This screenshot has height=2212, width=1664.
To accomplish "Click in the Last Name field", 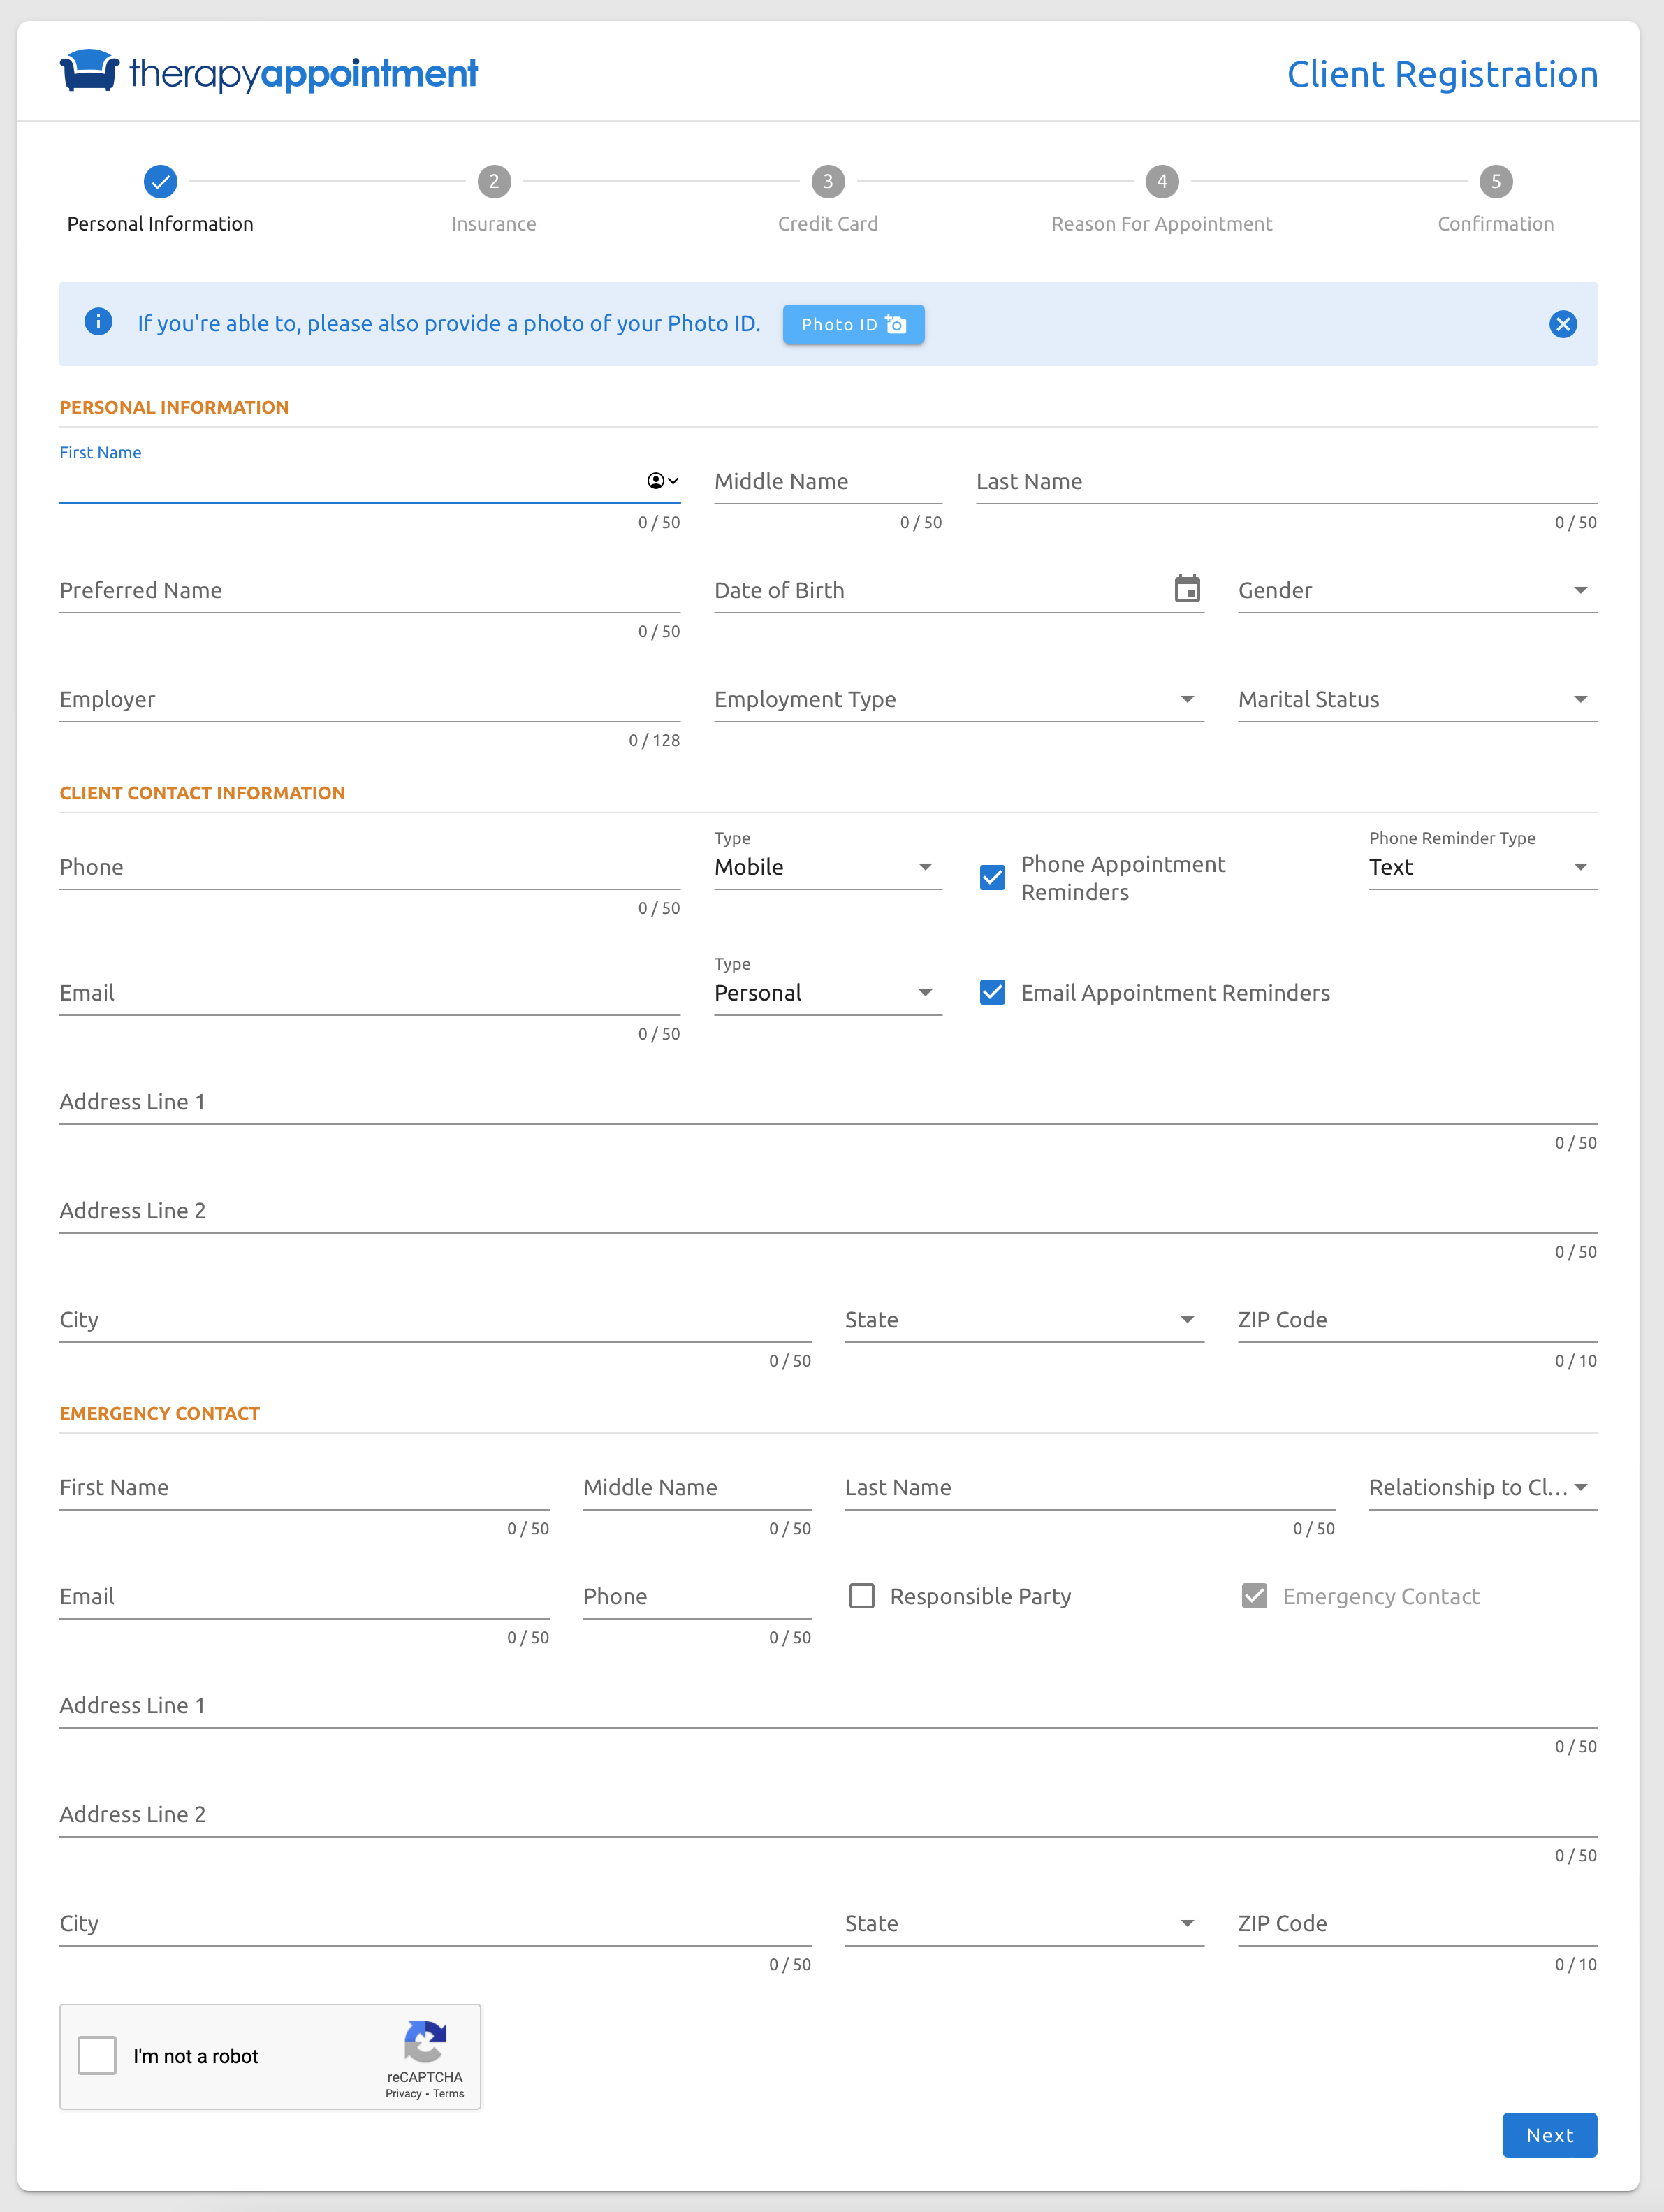I will [1285, 482].
